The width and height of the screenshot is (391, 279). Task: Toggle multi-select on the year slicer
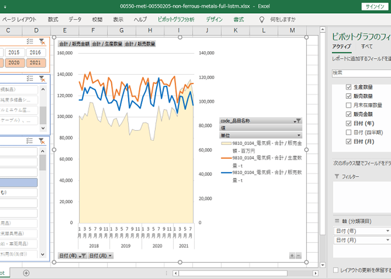tap(30, 41)
